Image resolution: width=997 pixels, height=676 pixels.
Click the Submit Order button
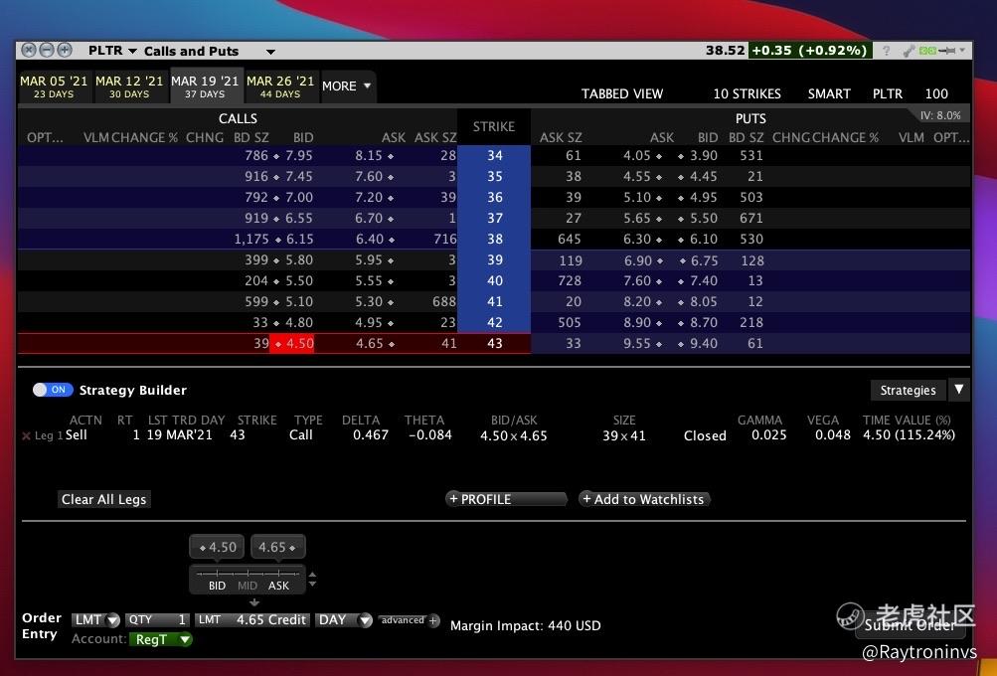(x=910, y=625)
